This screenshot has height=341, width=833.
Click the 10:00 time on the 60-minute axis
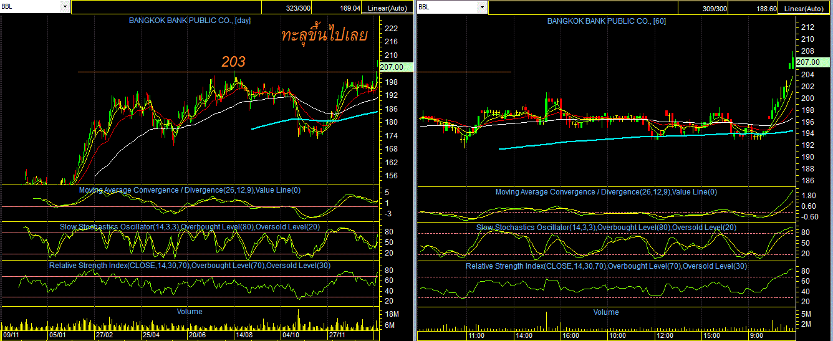click(x=617, y=335)
